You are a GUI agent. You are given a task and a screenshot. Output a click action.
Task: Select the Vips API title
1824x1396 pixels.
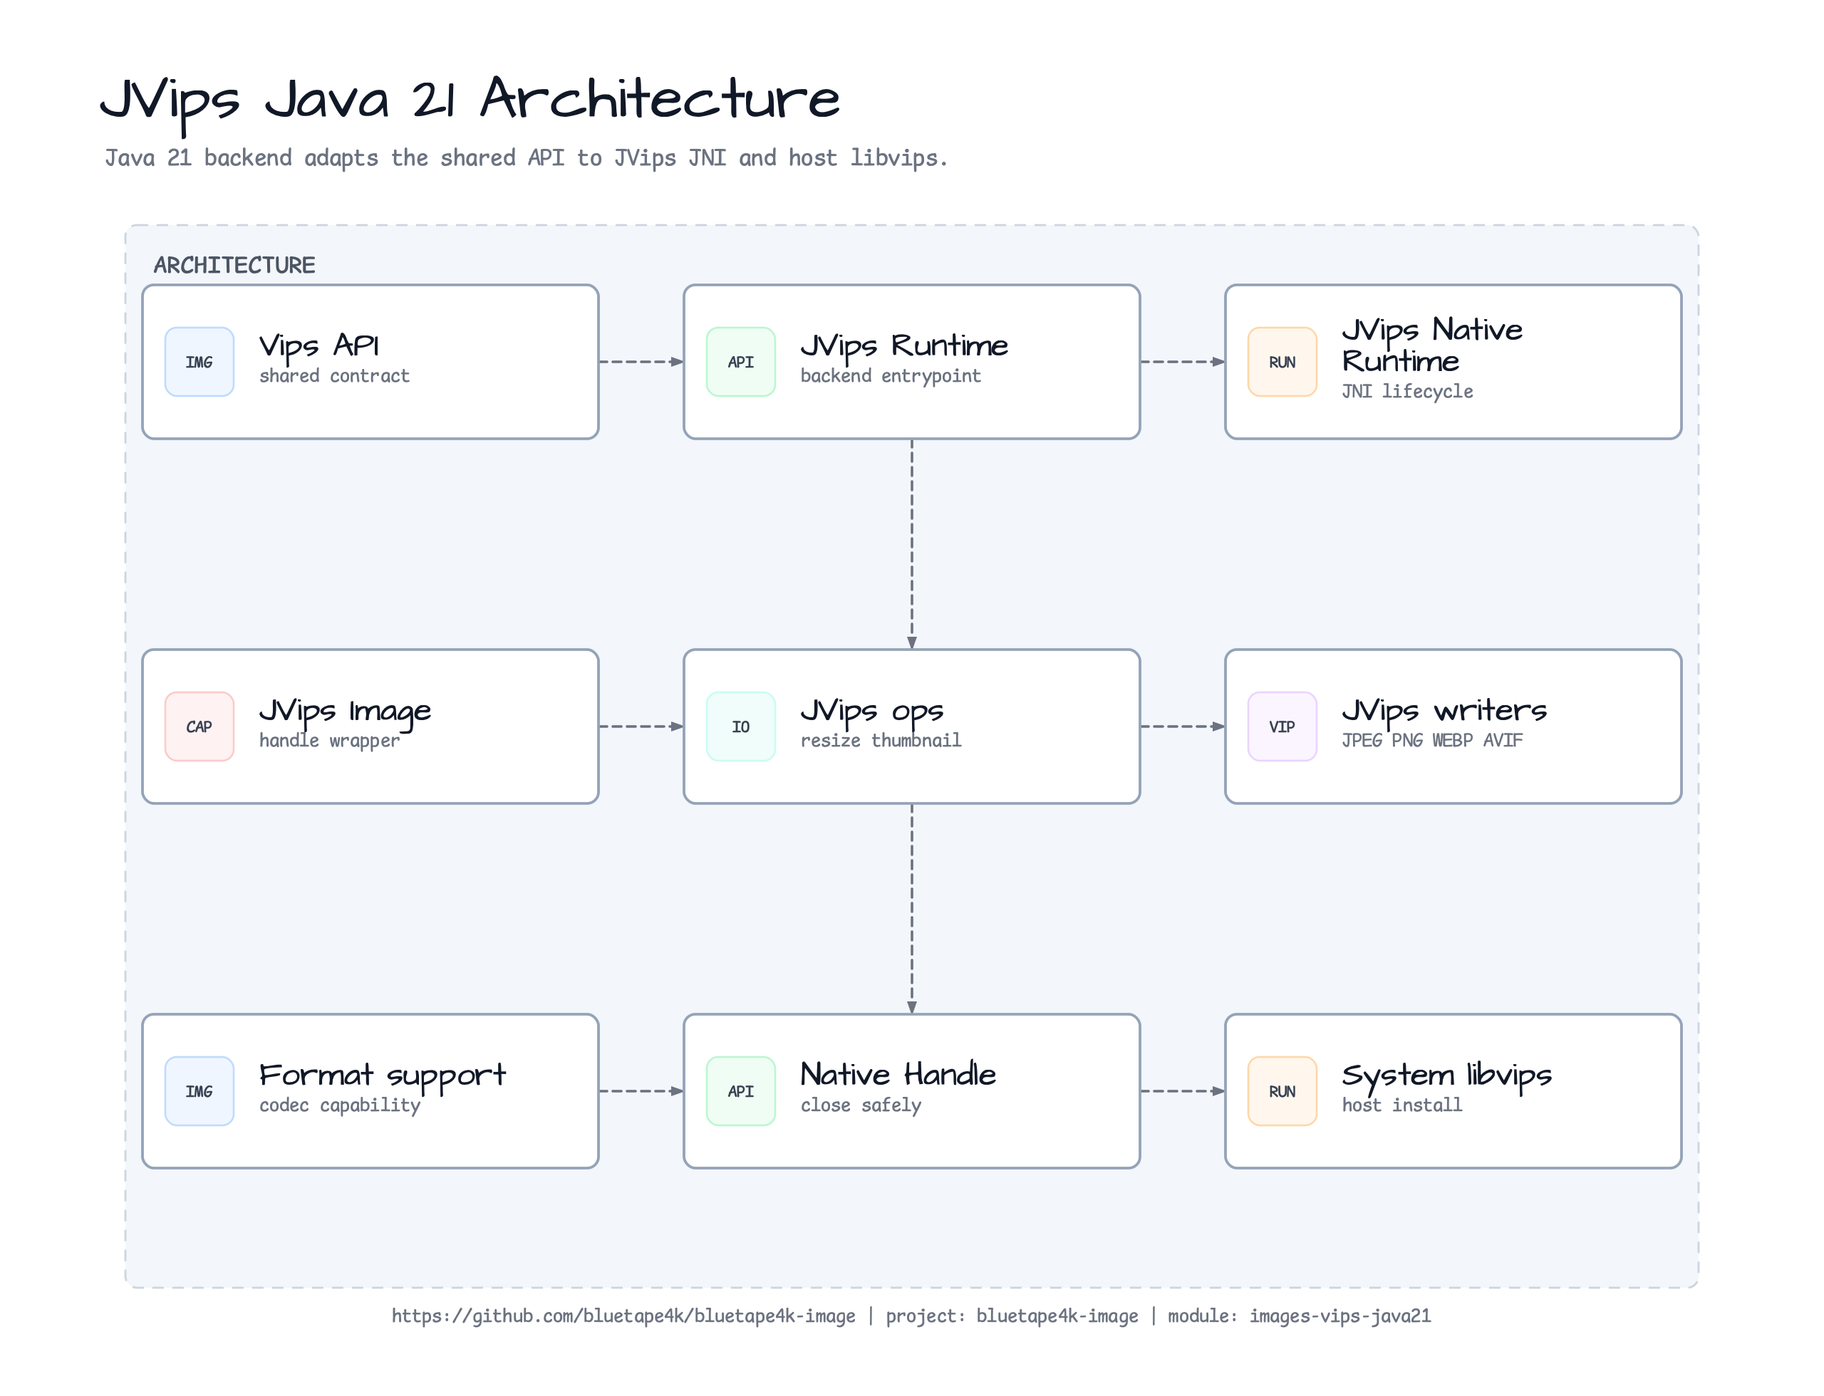pos(319,346)
